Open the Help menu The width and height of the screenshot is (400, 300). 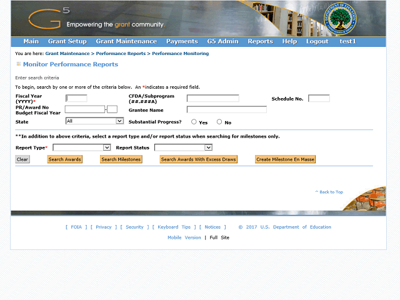[x=289, y=41]
